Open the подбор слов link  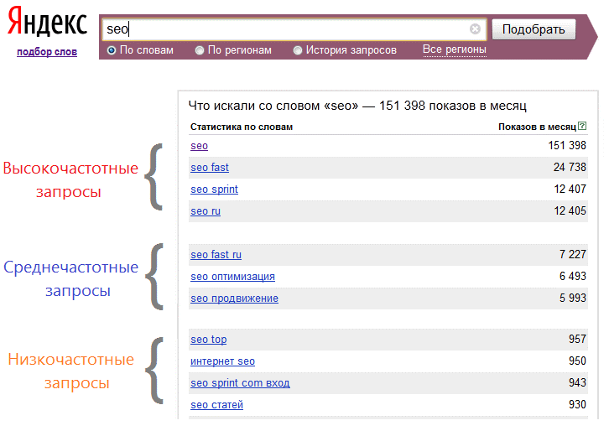47,52
